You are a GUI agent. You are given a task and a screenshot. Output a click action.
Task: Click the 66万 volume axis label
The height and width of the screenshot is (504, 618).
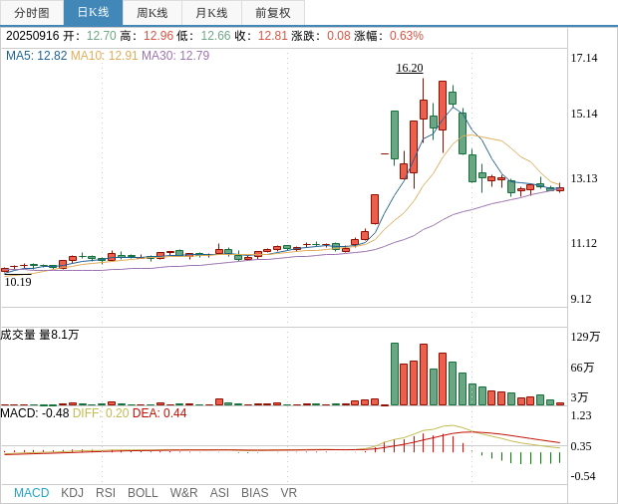582,368
